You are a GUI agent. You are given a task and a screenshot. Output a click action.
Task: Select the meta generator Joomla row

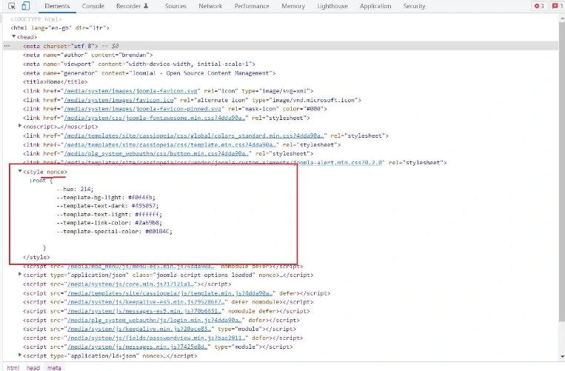(281, 73)
